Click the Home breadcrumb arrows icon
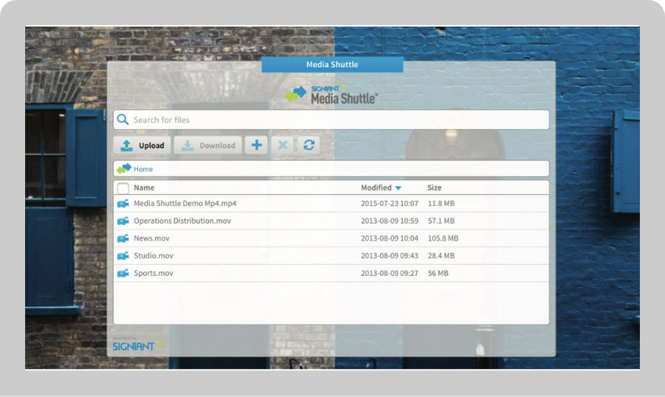 pyautogui.click(x=124, y=169)
